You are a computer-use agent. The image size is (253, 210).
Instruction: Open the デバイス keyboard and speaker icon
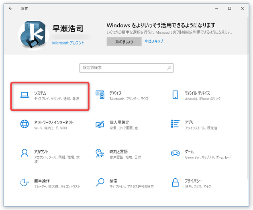pos(100,95)
